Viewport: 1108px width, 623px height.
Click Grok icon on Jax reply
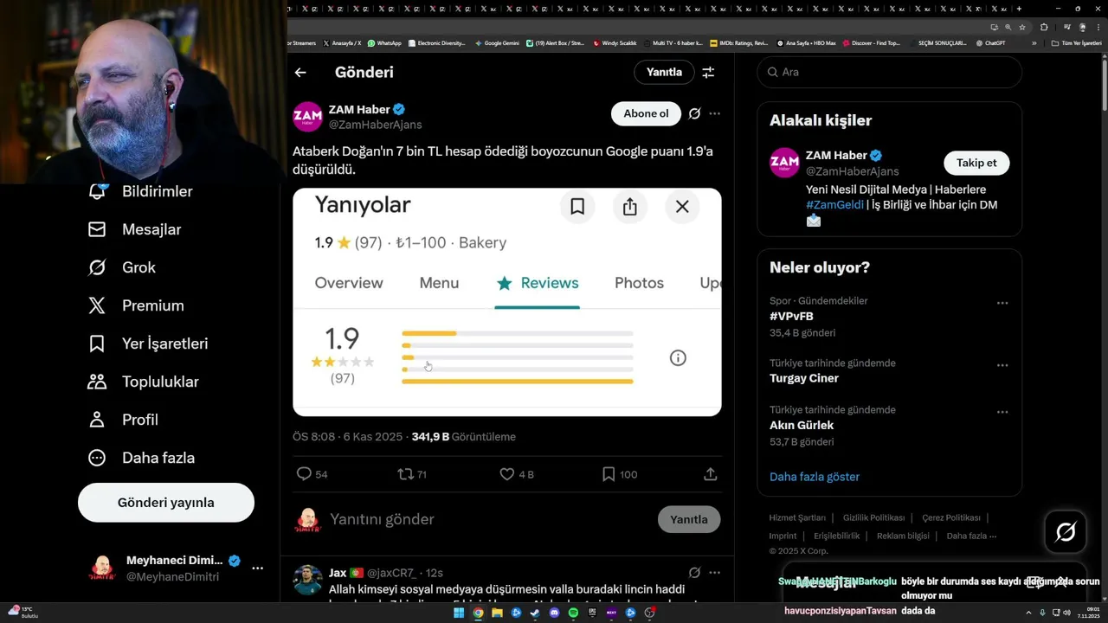tap(694, 573)
